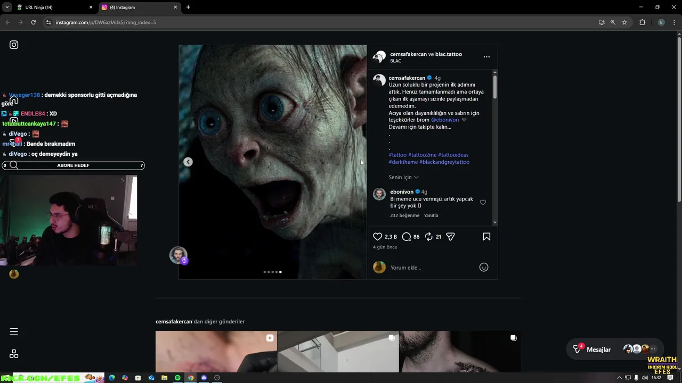This screenshot has width=682, height=383.
Task: Open comments via the speech bubble icon
Action: click(406, 237)
